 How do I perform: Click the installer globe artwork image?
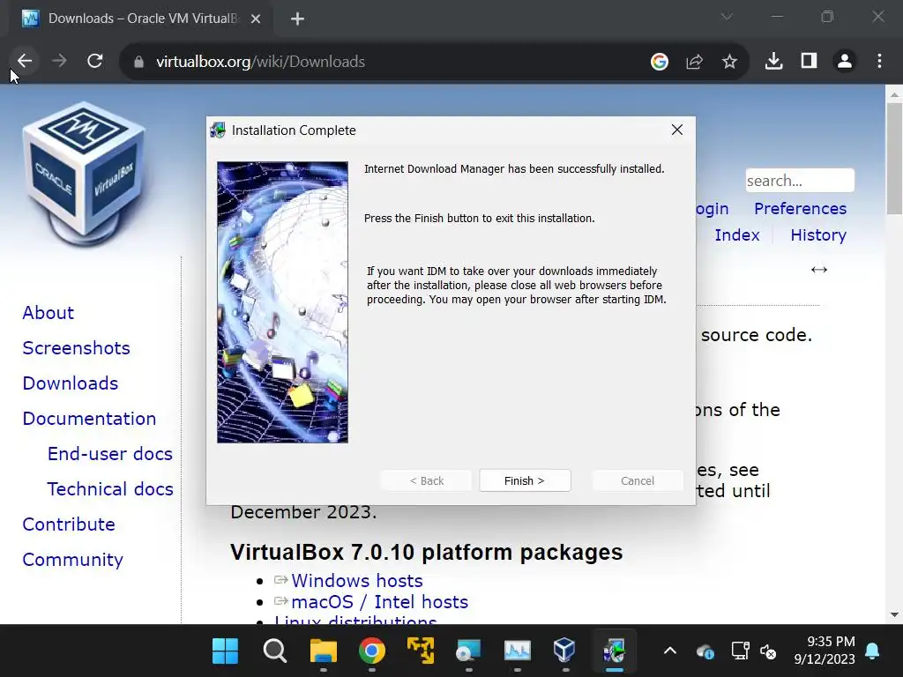(x=282, y=302)
